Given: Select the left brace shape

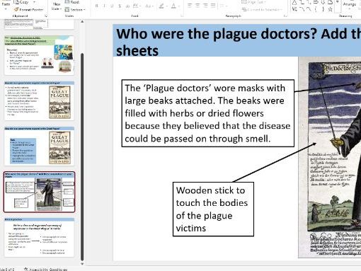Looking at the screenshot, I should [316, 9].
